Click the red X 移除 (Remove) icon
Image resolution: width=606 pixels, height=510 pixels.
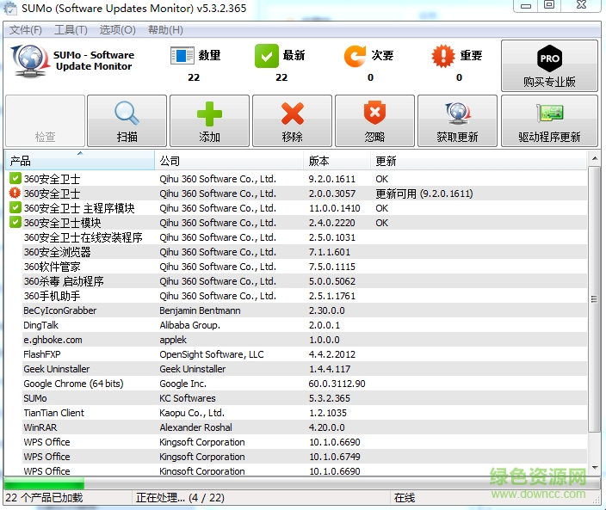(x=292, y=114)
